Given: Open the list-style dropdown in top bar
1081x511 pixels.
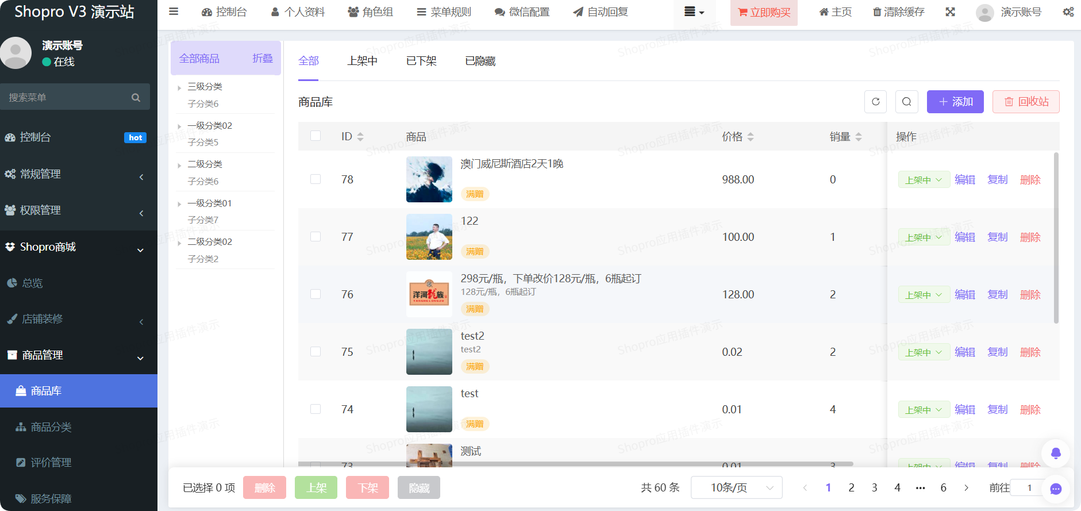Looking at the screenshot, I should coord(694,12).
